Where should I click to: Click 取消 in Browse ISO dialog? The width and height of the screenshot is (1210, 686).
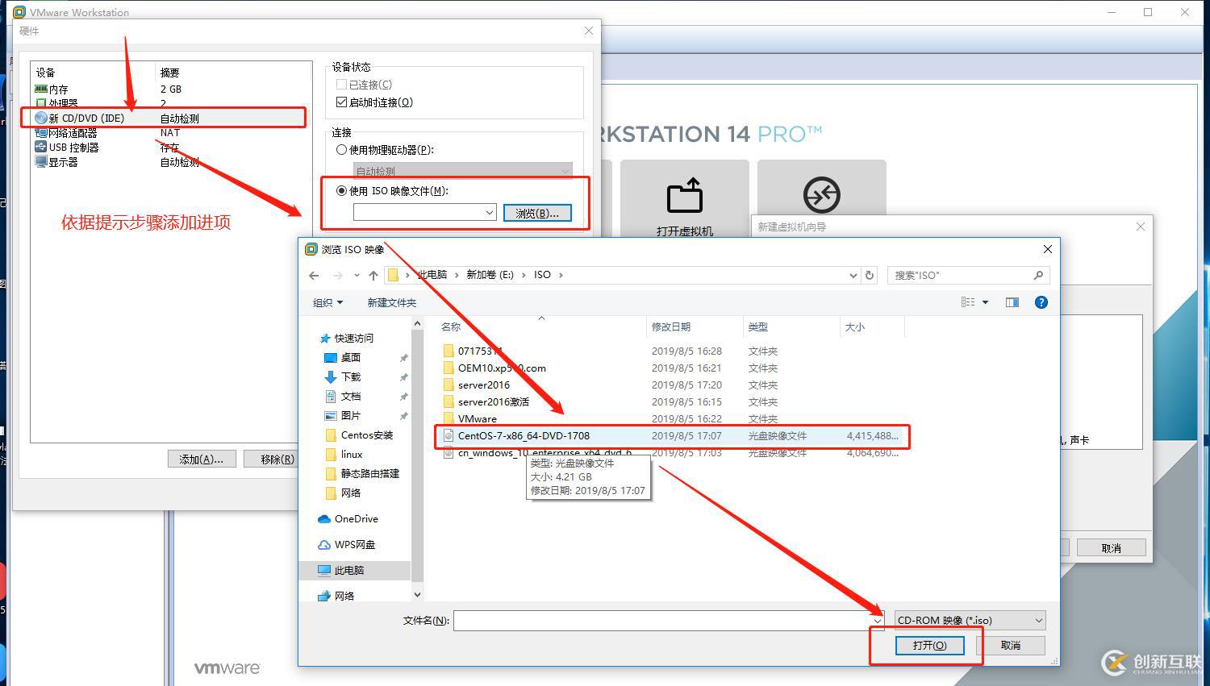tap(1011, 645)
